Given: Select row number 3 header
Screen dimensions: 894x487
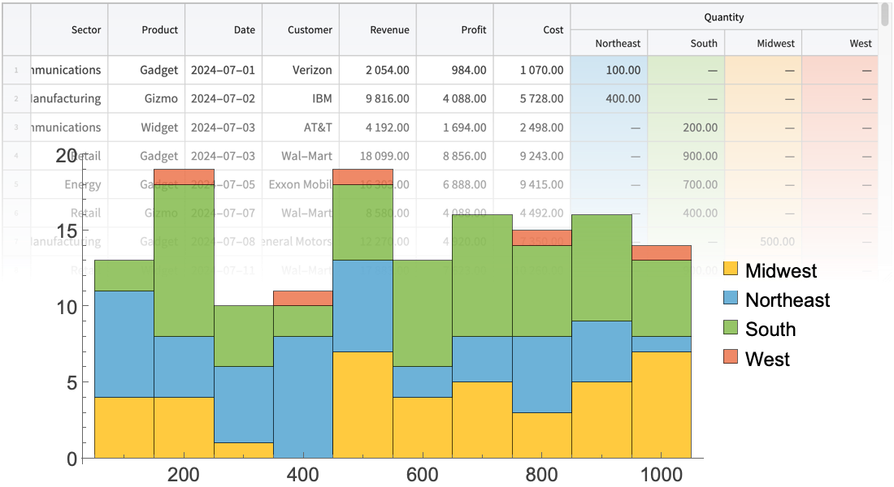Looking at the screenshot, I should coord(15,127).
